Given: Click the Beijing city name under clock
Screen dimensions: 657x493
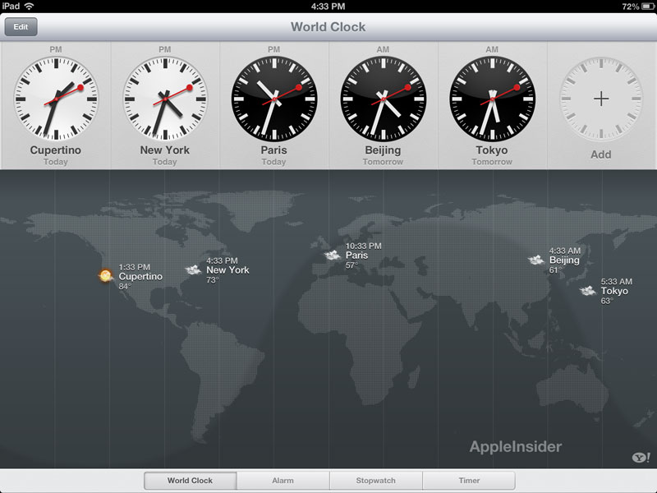Looking at the screenshot, I should [x=383, y=150].
